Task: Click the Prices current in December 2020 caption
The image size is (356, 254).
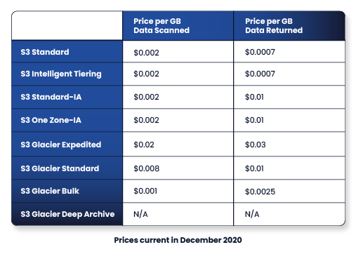Action: (x=178, y=240)
